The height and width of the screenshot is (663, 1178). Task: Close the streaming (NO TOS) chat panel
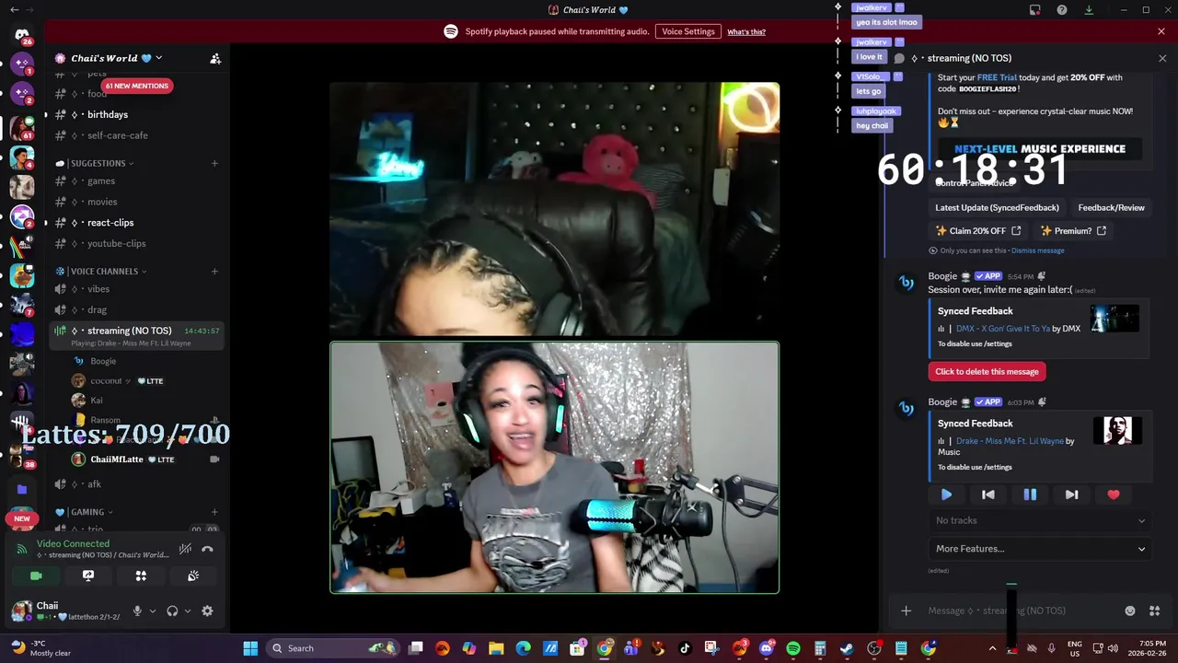click(1162, 58)
